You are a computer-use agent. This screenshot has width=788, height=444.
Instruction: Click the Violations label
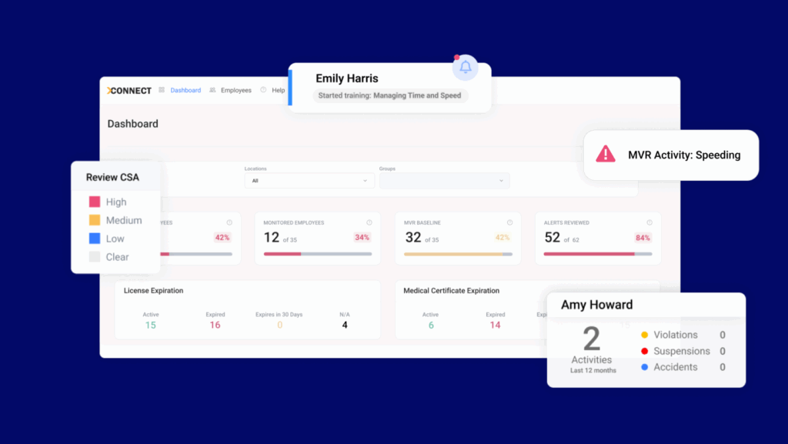(x=676, y=335)
